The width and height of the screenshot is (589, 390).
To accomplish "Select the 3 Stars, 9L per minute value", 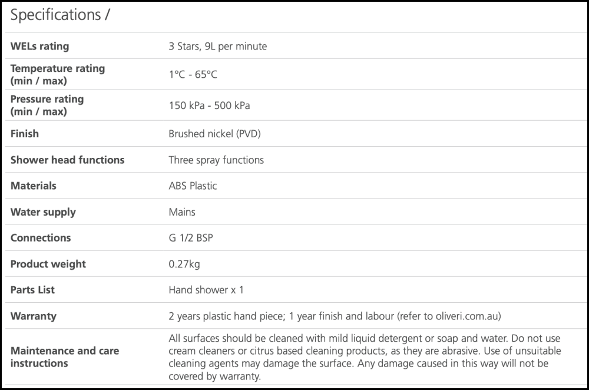I will (217, 46).
